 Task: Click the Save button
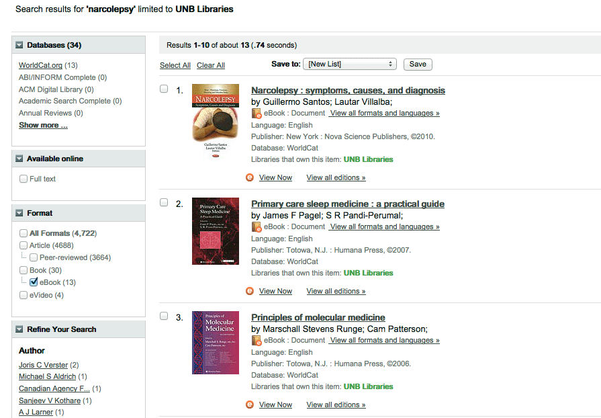coord(418,64)
